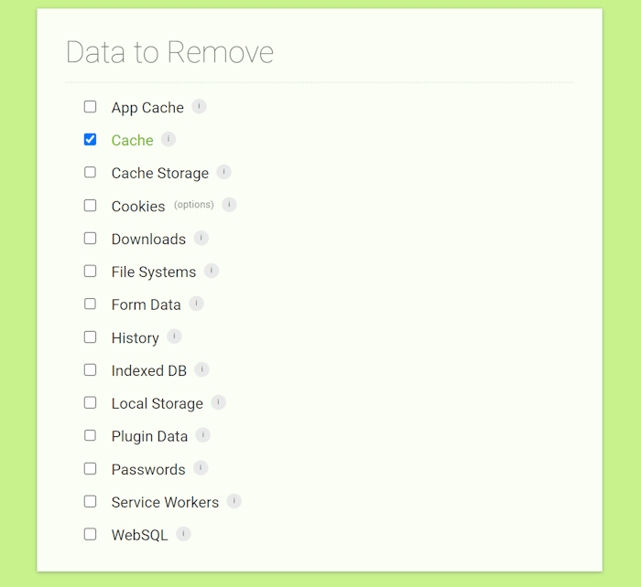Click the info icon next to History
The image size is (641, 587).
pyautogui.click(x=174, y=336)
